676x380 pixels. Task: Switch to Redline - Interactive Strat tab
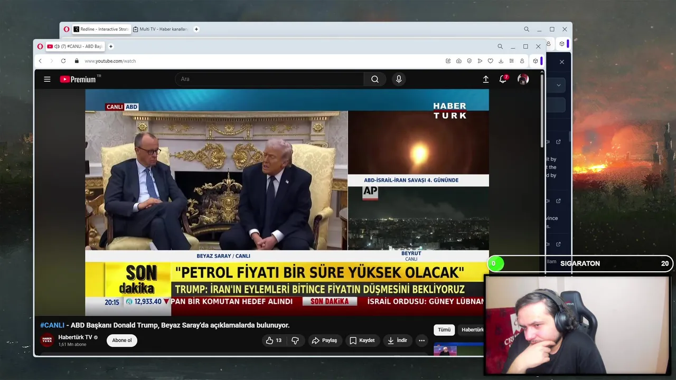pyautogui.click(x=101, y=30)
